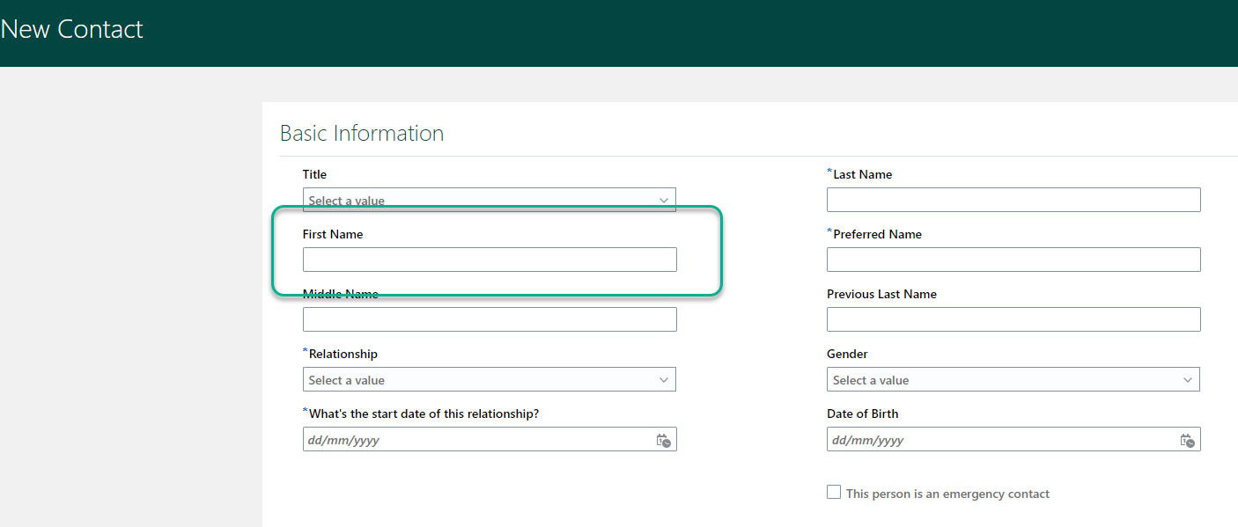Open the Title dropdown

tap(490, 200)
